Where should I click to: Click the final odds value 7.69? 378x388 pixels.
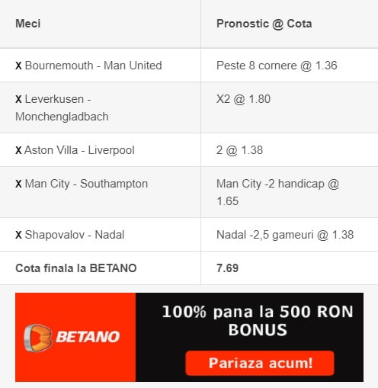(x=227, y=268)
